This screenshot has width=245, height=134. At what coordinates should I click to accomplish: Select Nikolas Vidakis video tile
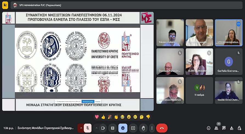[x=170, y=33]
